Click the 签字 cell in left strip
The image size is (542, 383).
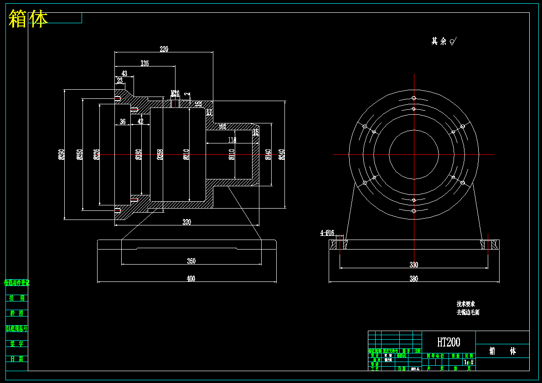click(17, 344)
